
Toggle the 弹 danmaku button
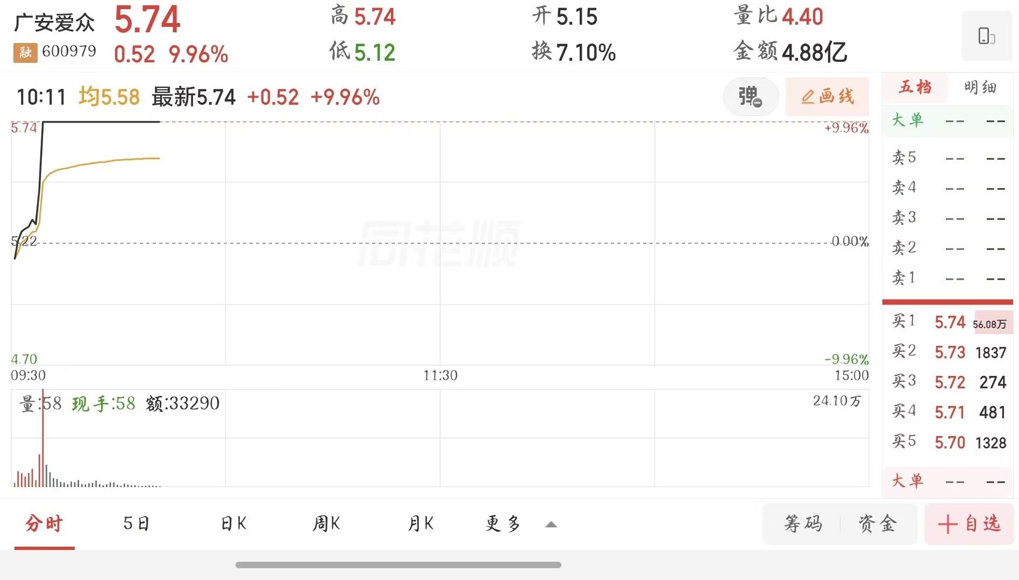tap(750, 96)
